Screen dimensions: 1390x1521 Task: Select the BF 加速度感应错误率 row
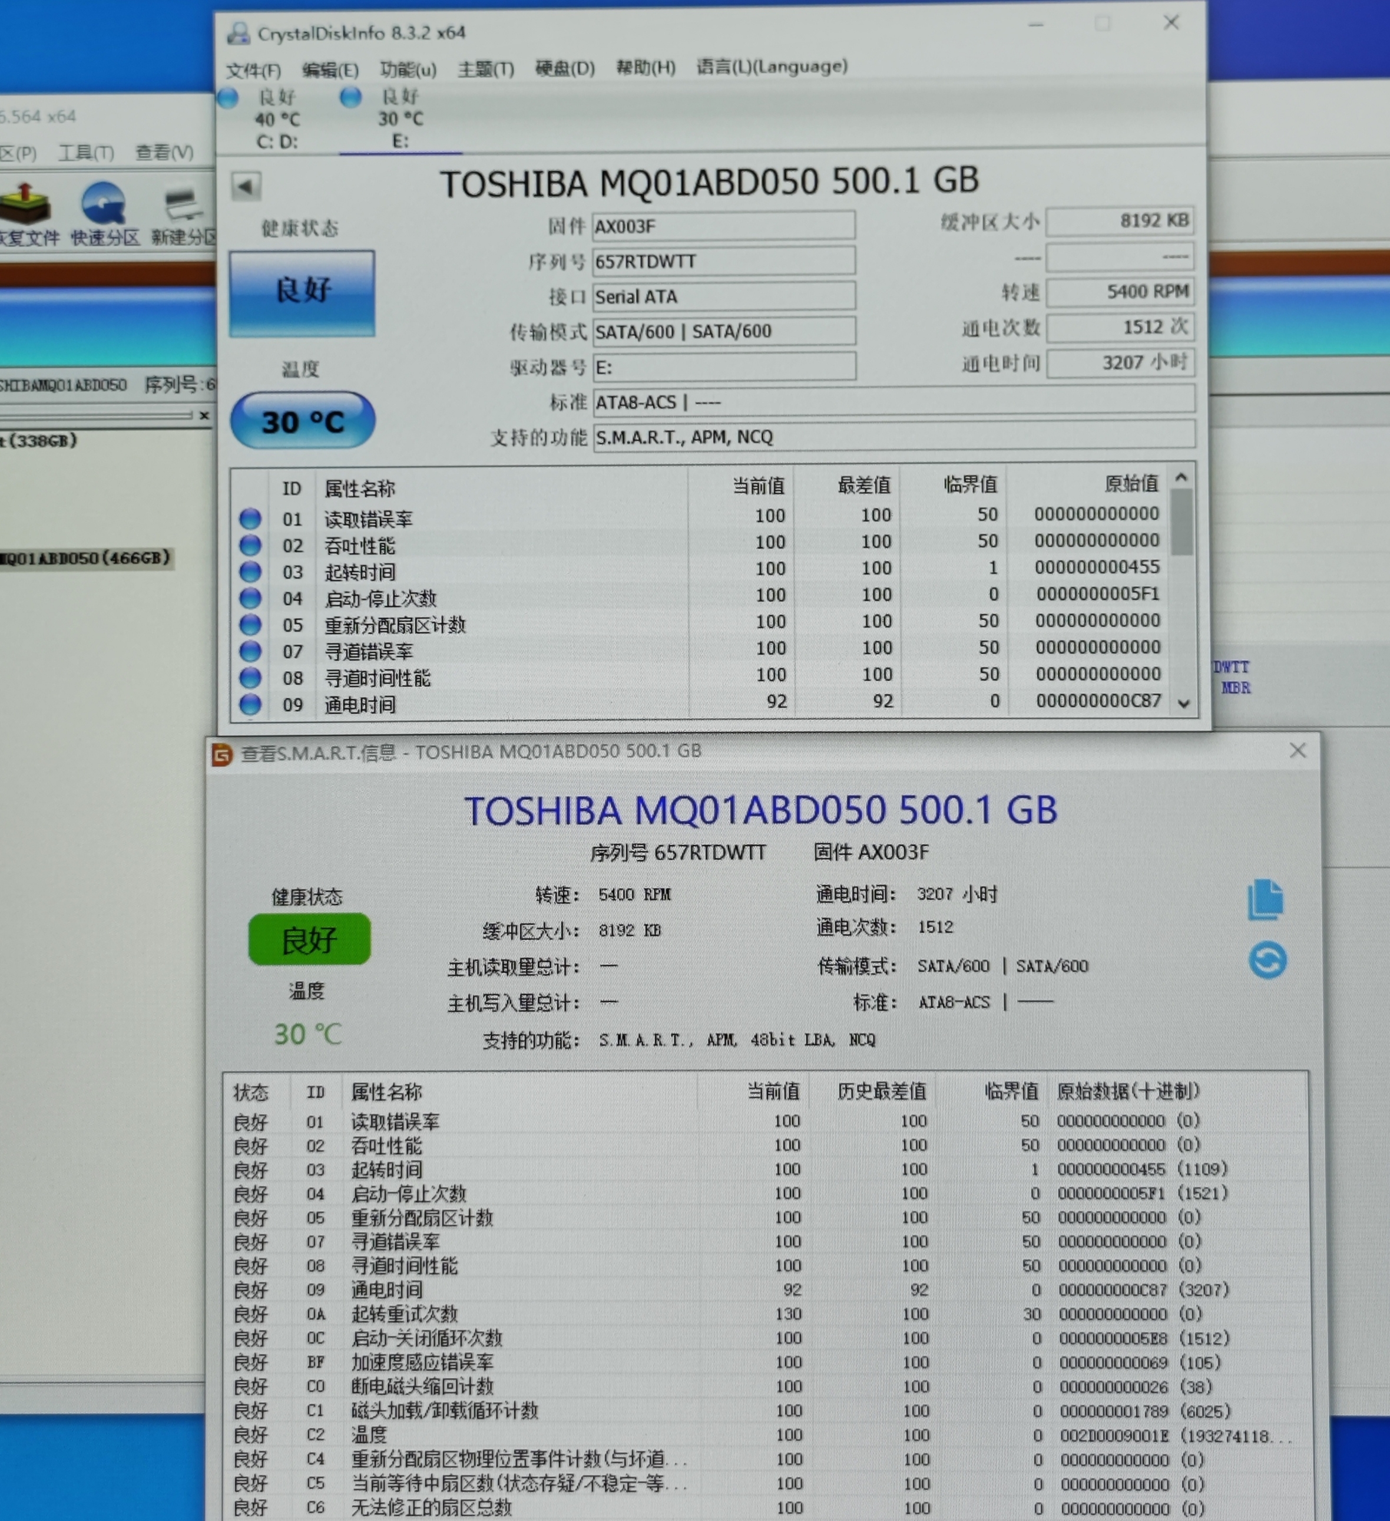[x=766, y=1362]
